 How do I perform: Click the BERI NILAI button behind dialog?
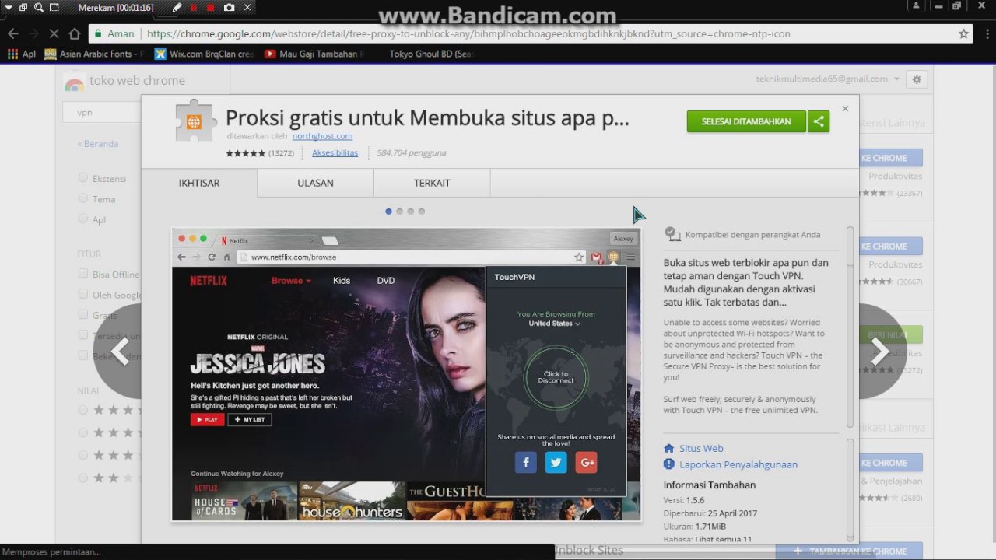[x=891, y=335]
